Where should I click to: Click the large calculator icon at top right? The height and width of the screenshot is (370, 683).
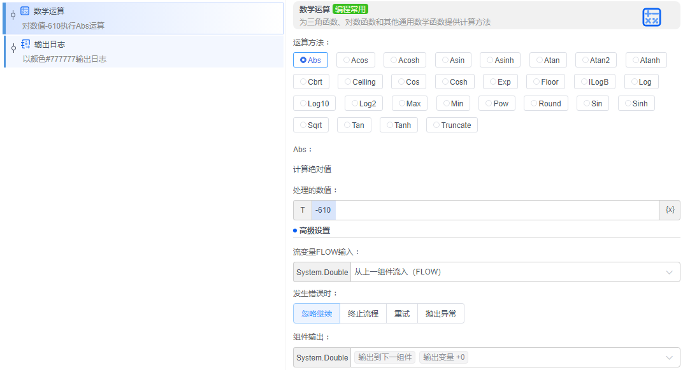tap(652, 17)
